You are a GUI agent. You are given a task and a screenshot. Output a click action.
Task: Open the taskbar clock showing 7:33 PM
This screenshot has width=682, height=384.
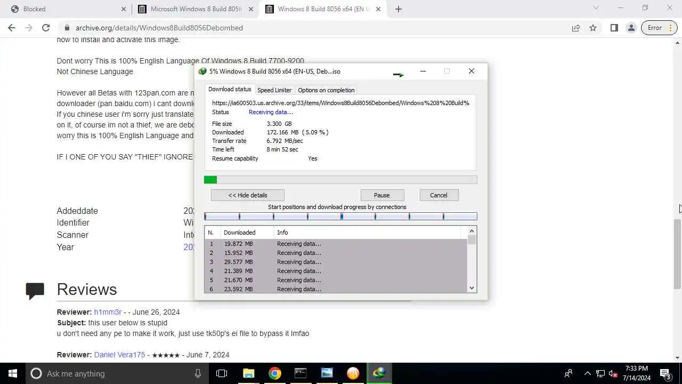(x=637, y=373)
